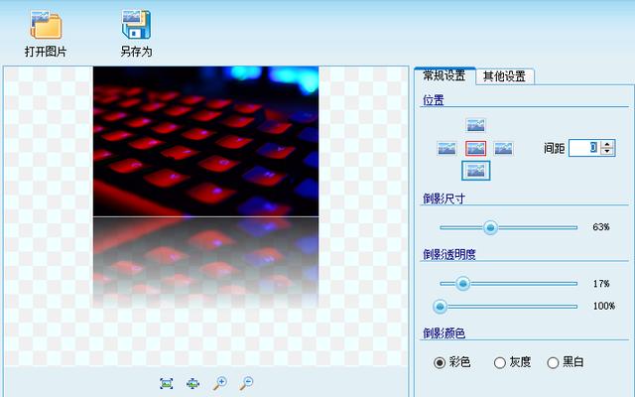
Task: Select the left reflection position icon
Action: pyautogui.click(x=447, y=148)
